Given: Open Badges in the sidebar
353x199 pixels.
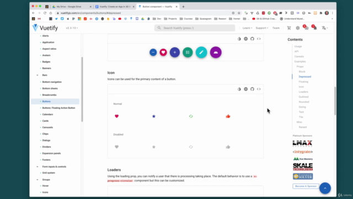Looking at the screenshot, I should coord(46,62).
